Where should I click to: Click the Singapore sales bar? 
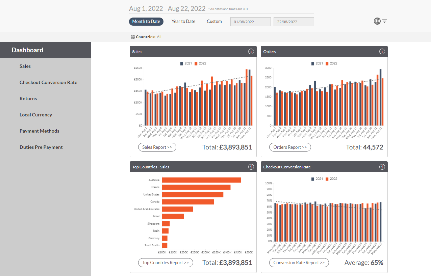pos(166,224)
